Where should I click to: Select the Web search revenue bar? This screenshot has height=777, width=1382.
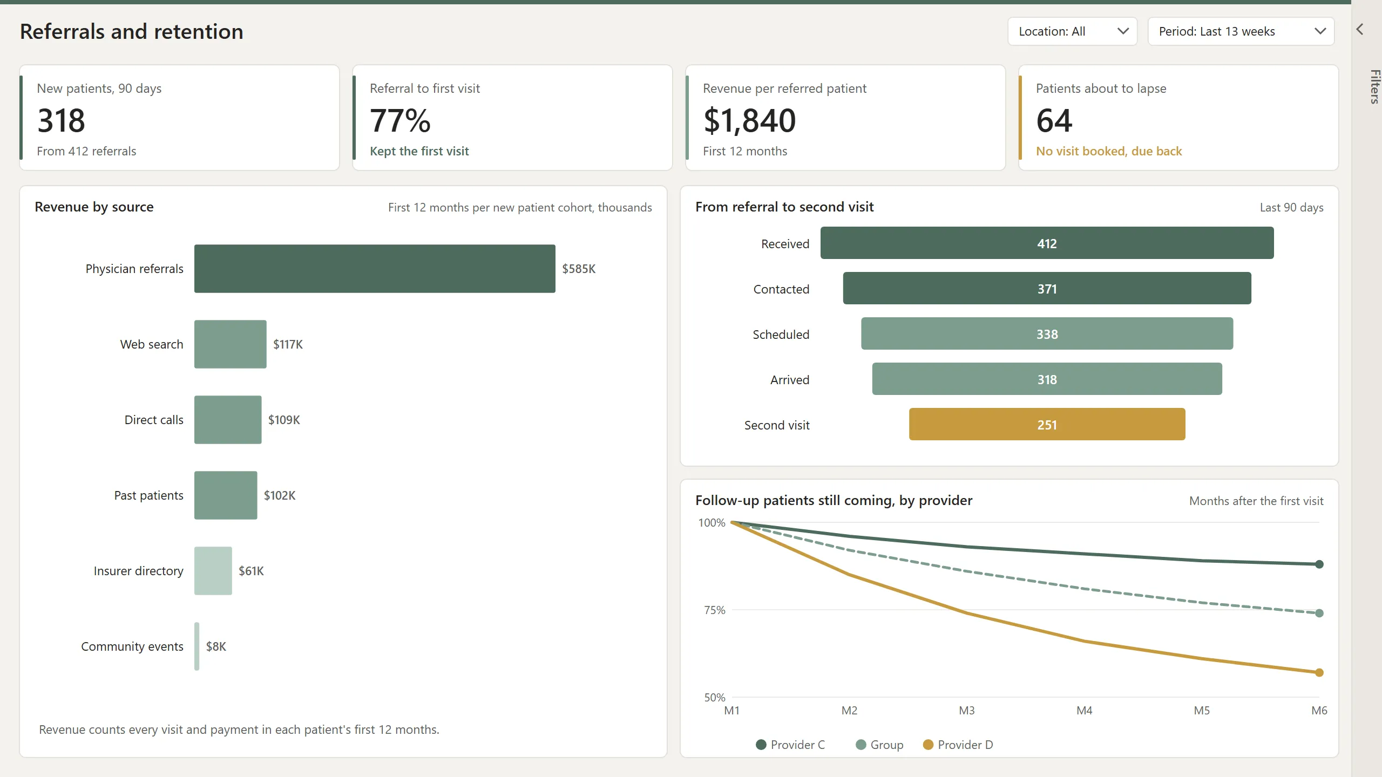coord(231,344)
